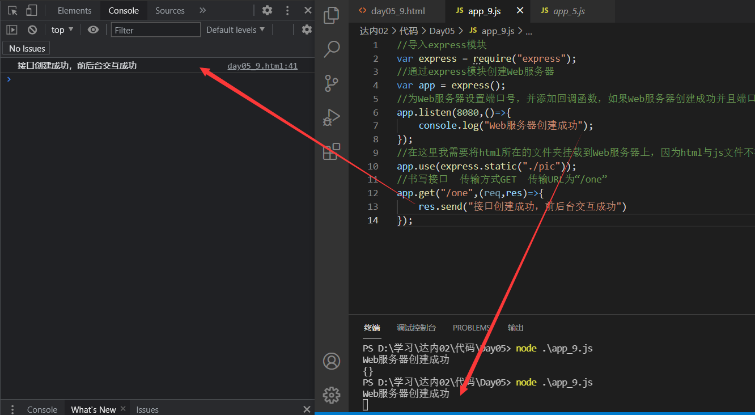The width and height of the screenshot is (755, 415).
Task: Open DevTools settings gear
Action: [x=266, y=10]
